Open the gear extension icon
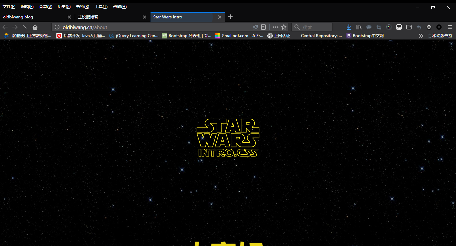Image resolution: width=456 pixels, height=246 pixels. pos(429,27)
